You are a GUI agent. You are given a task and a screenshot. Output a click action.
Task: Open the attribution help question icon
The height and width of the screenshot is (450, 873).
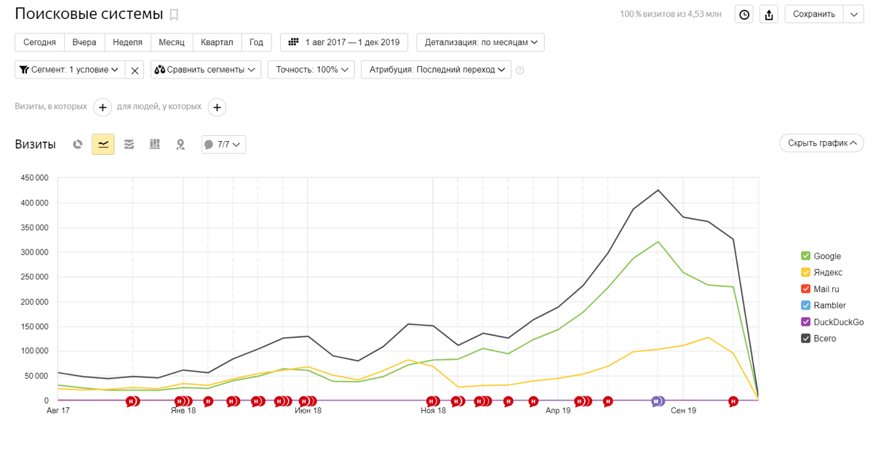point(520,71)
